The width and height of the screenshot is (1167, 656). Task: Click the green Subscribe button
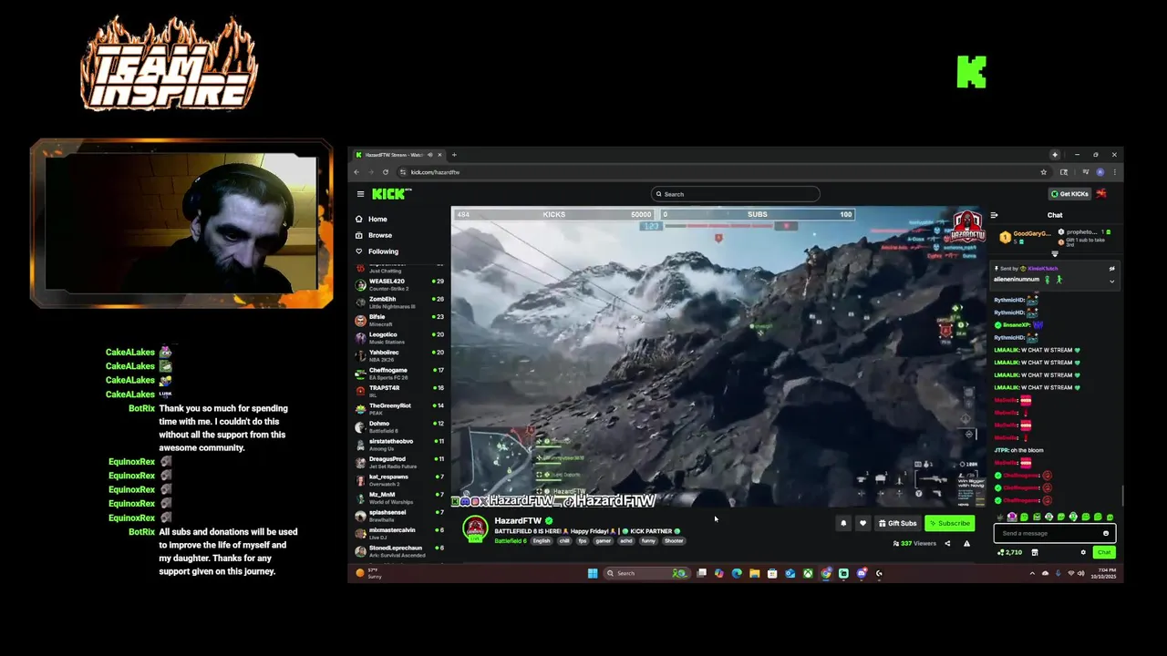point(949,523)
